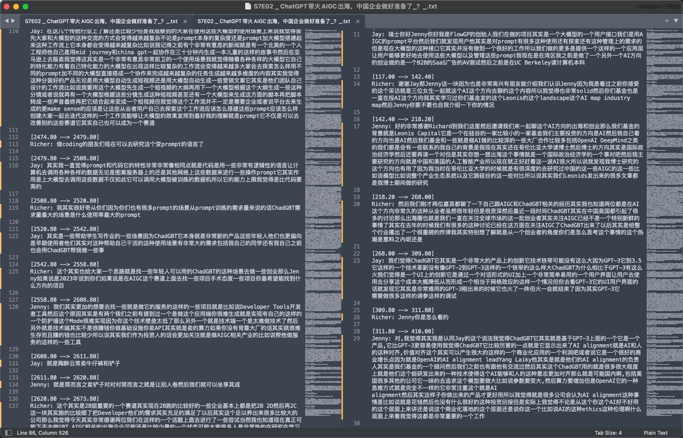Click timestamp [2479.80 --> 2508.80]
Viewport: 683px width, 438px height.
point(64,158)
